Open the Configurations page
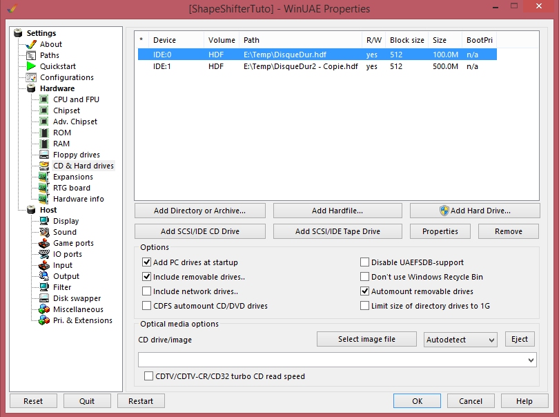Image resolution: width=559 pixels, height=417 pixels. click(x=66, y=77)
